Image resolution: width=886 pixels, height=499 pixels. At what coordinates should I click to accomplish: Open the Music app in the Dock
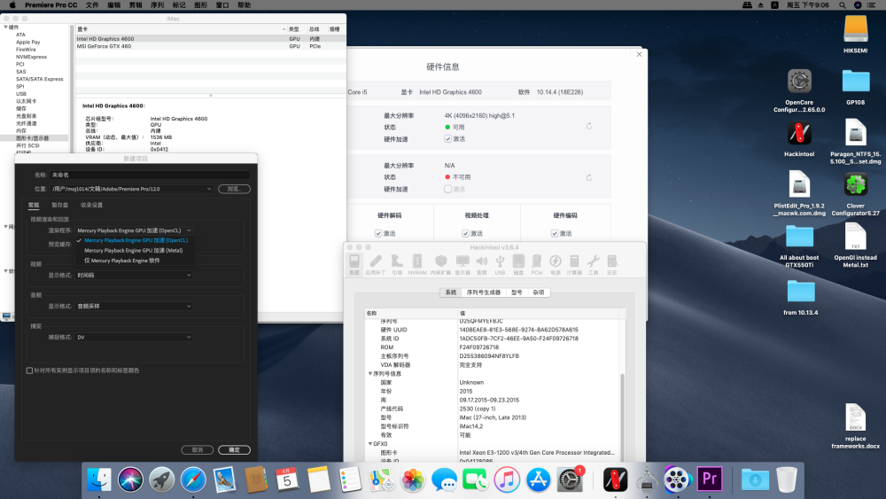[507, 480]
